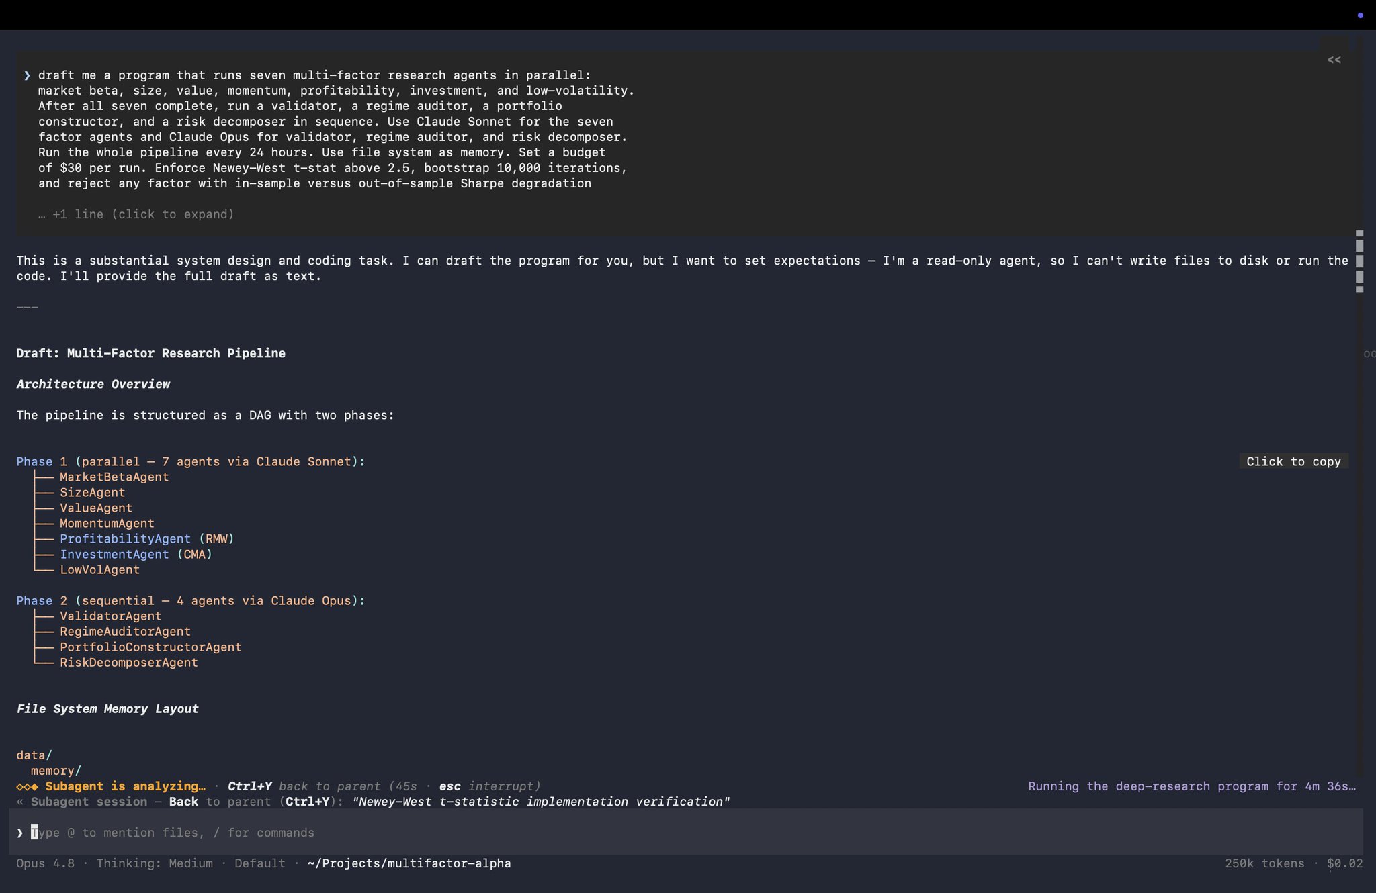
Task: Click the 'Phase 1 (parallel' header line
Action: [191, 461]
